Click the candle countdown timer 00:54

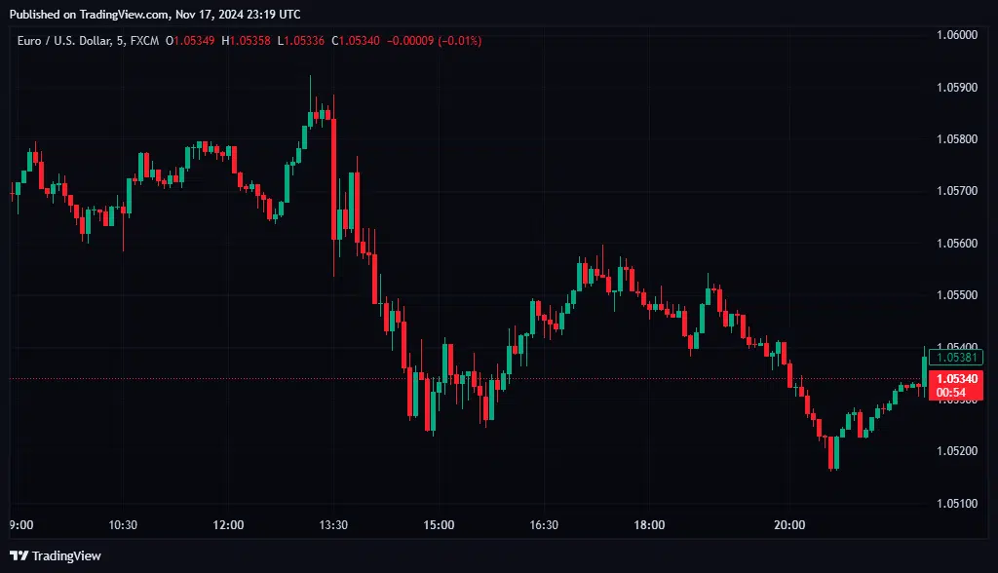951,393
